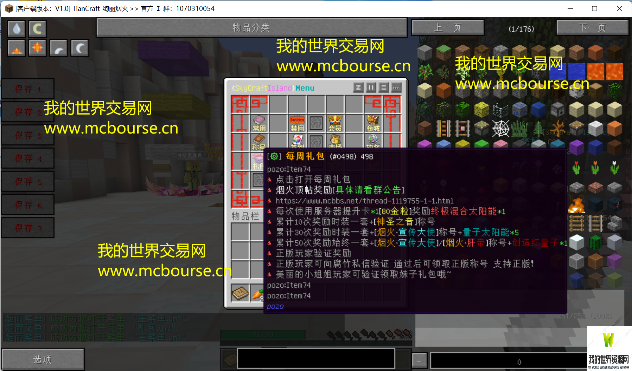Pick the grass block from item panel

pos(444,52)
